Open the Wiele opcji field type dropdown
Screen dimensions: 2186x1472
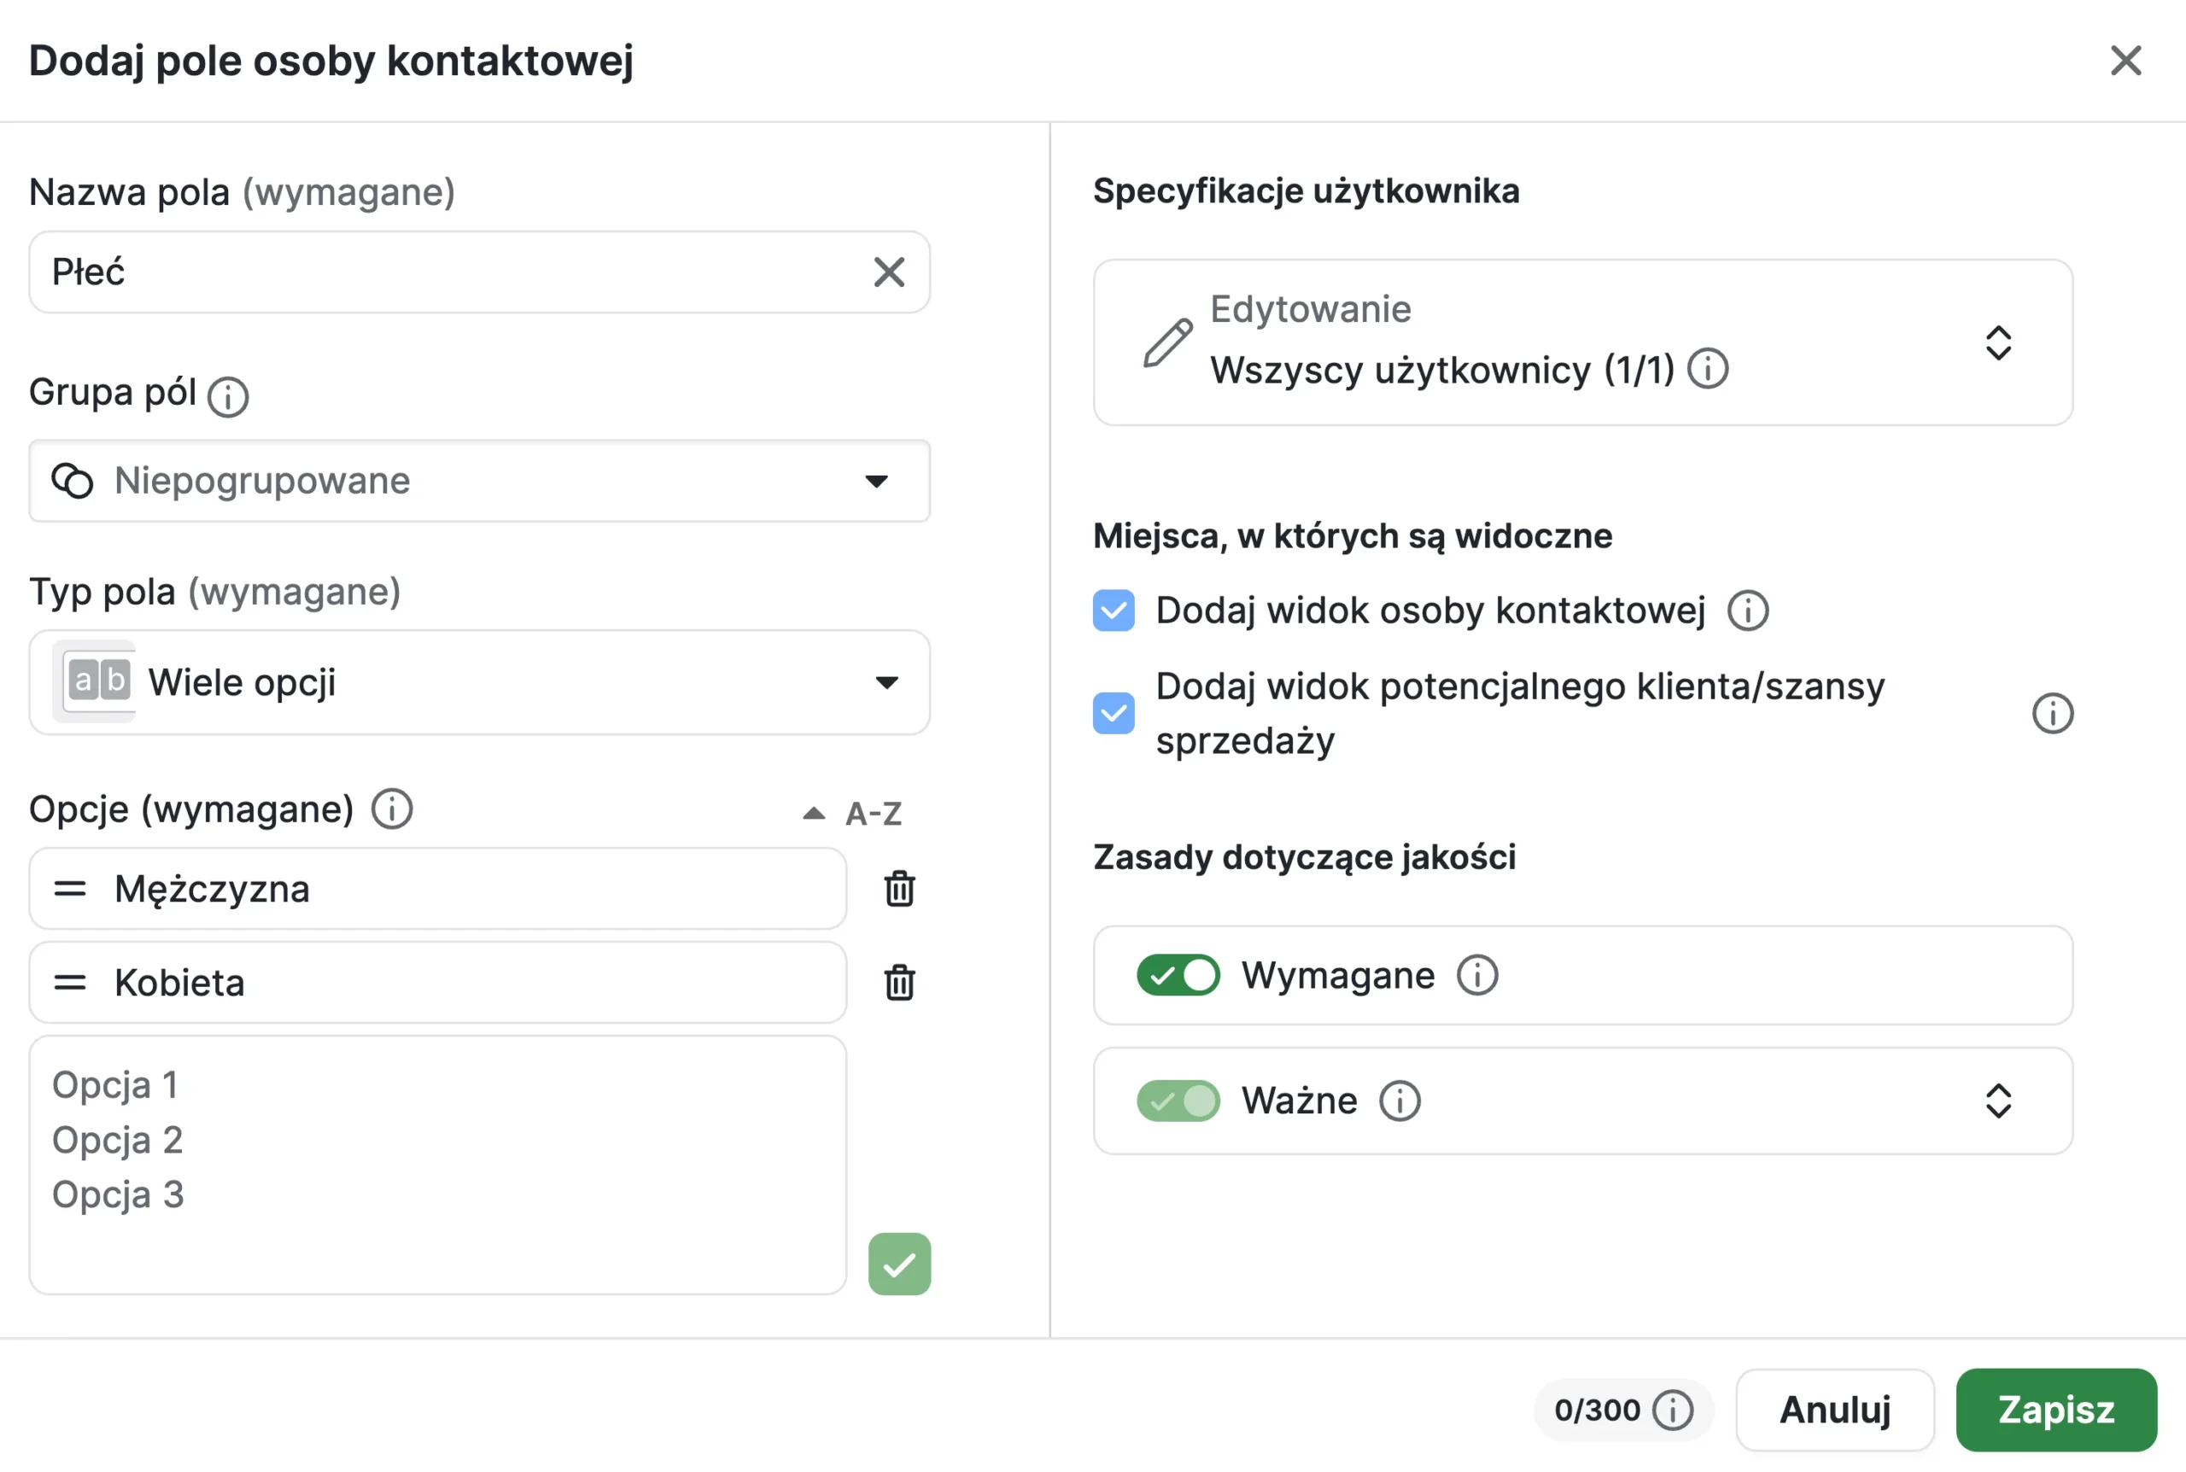coord(480,682)
